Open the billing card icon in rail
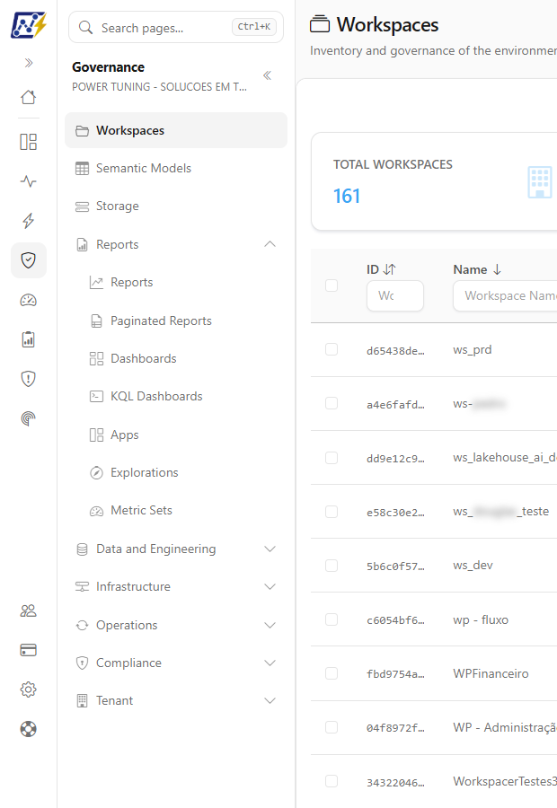Screen dimensions: 557x808 point(29,650)
